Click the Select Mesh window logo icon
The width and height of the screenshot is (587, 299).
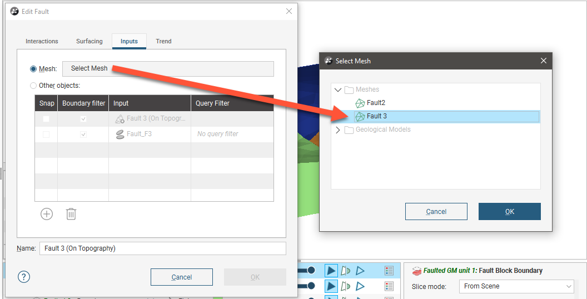click(329, 61)
